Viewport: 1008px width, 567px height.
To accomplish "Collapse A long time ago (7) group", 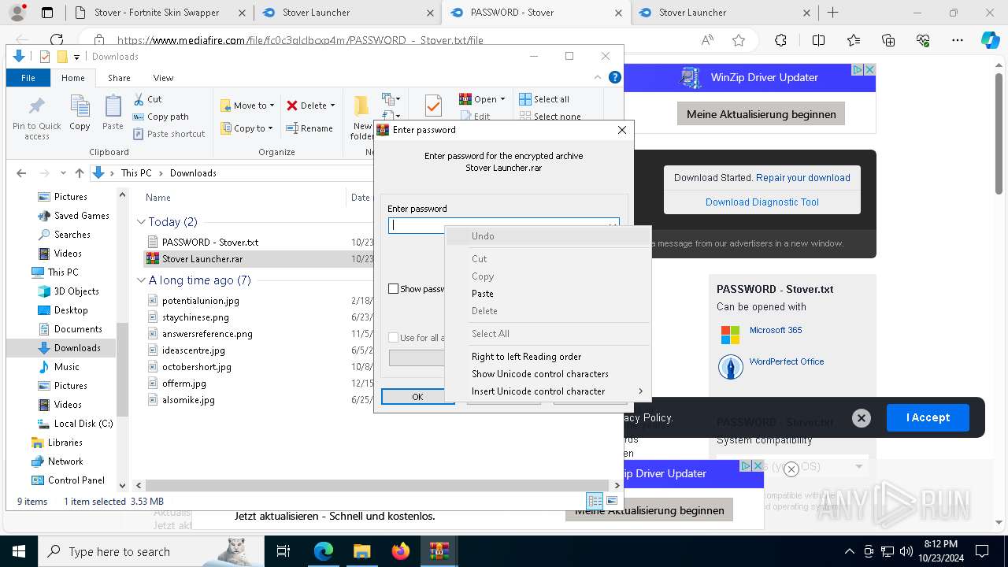I will [x=141, y=280].
